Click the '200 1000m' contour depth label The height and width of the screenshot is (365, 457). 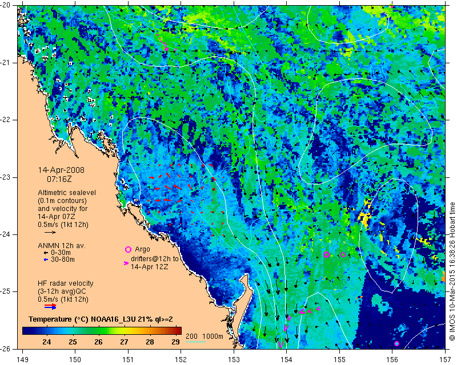(x=205, y=336)
